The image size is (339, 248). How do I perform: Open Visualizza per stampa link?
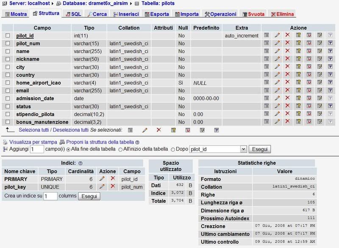(33, 142)
